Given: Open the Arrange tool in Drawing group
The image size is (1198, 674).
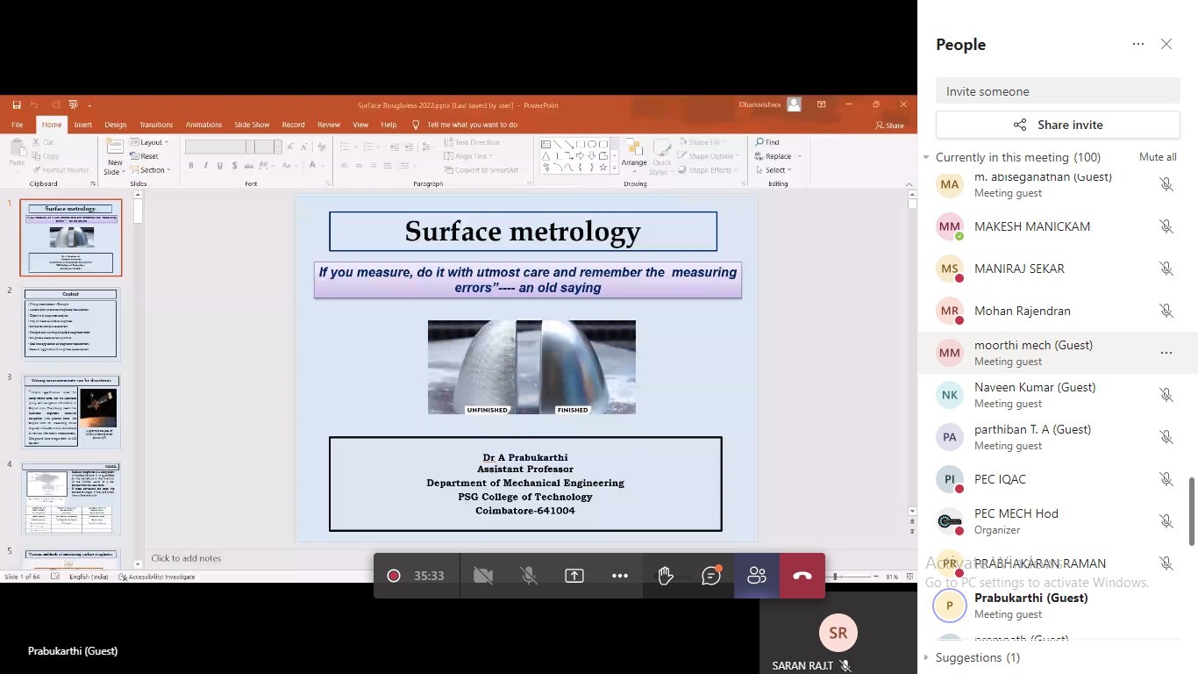Looking at the screenshot, I should click(634, 158).
